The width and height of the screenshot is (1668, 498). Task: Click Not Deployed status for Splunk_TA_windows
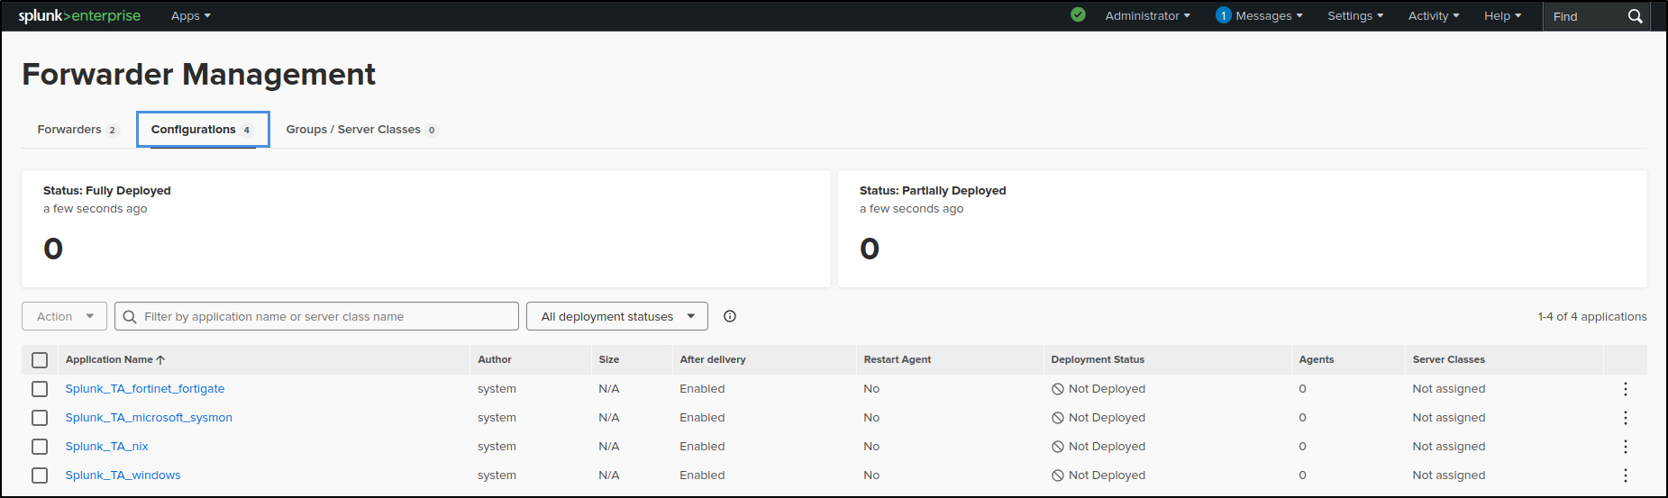(1098, 475)
